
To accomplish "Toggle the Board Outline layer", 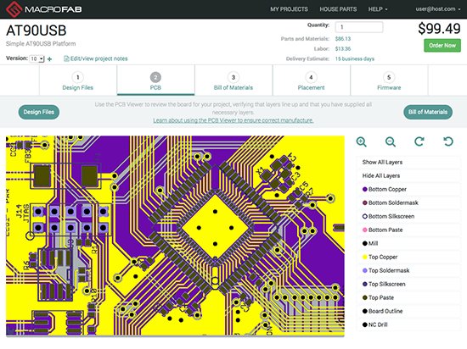I will (x=408, y=311).
